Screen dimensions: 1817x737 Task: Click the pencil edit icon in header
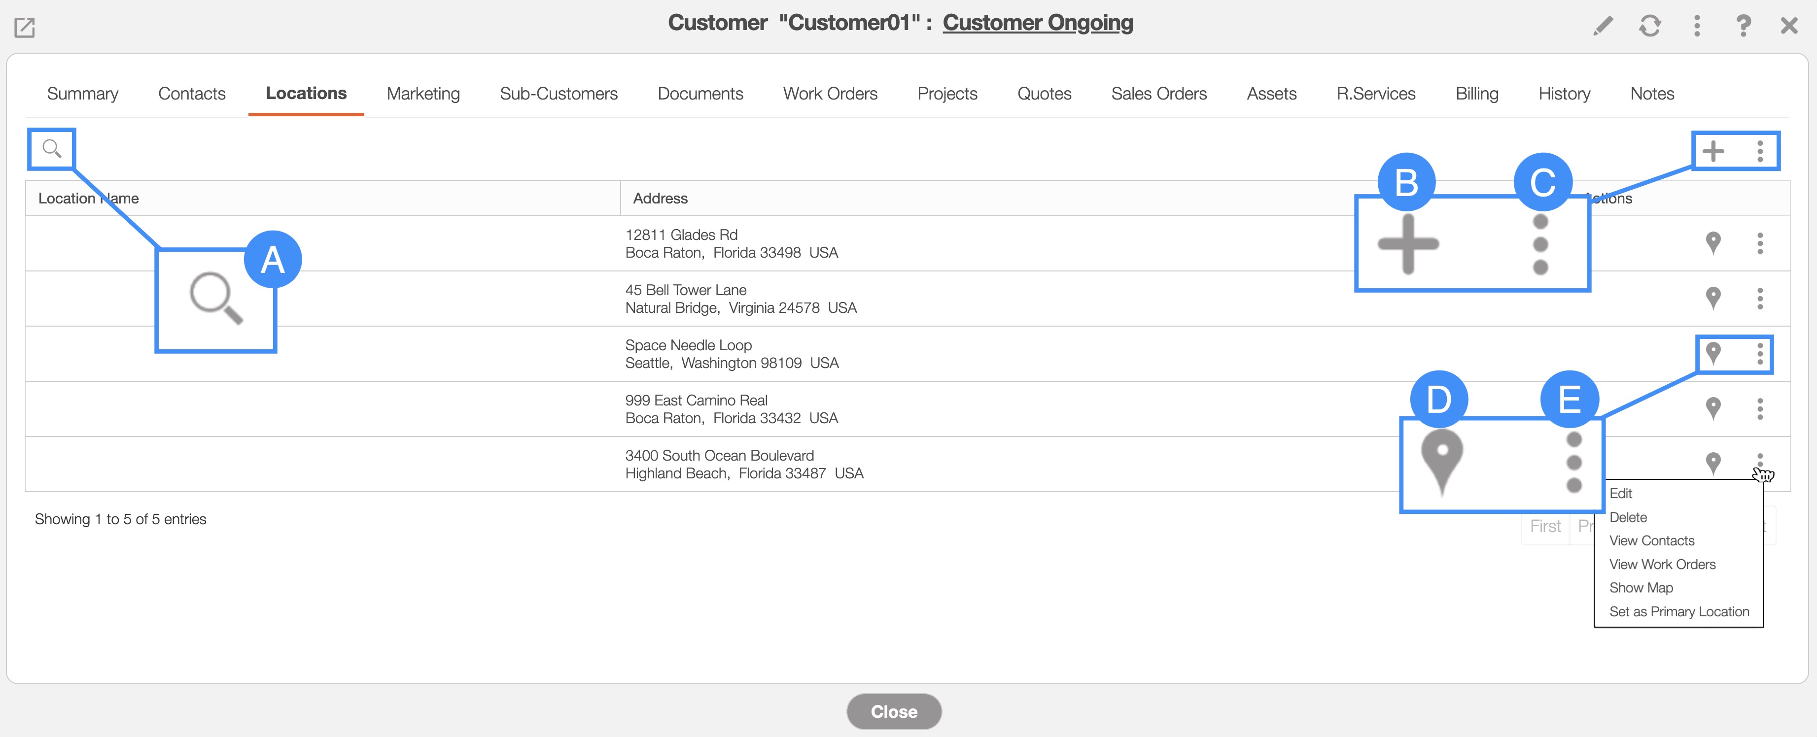[x=1603, y=26]
